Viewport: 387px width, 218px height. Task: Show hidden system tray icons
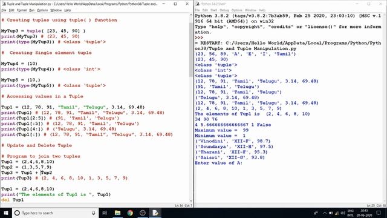point(325,213)
